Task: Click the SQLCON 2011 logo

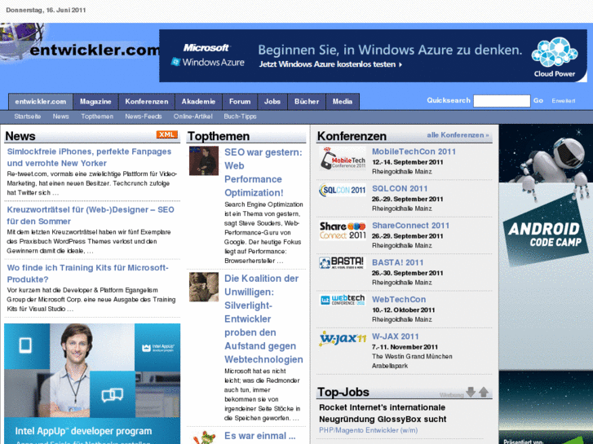Action: point(342,191)
